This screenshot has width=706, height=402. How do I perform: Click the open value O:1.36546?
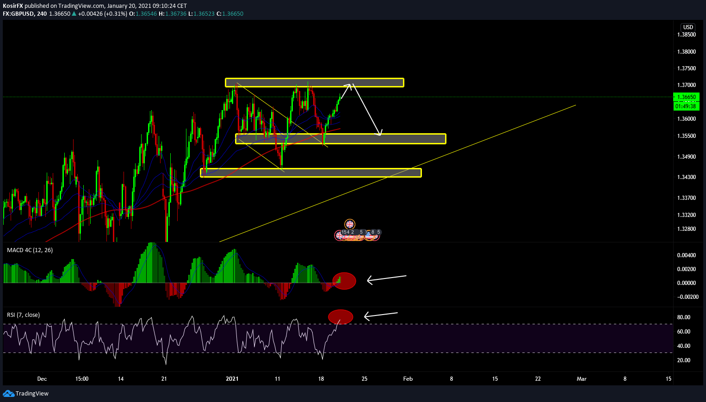(x=143, y=14)
